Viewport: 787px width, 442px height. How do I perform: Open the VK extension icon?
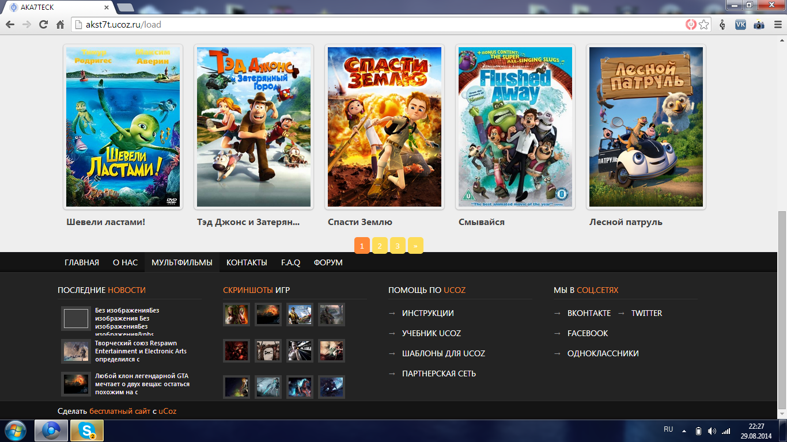(x=741, y=24)
